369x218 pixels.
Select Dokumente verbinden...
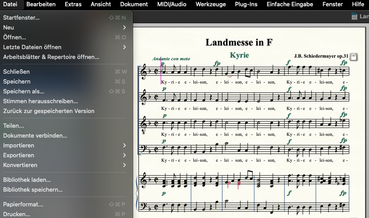[65, 136]
